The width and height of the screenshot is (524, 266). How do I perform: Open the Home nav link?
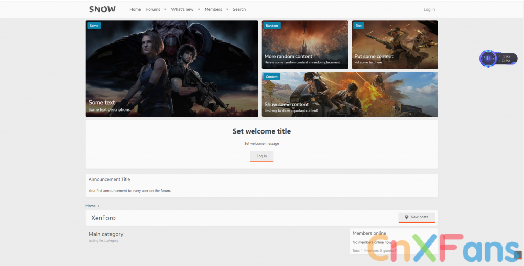click(x=135, y=9)
